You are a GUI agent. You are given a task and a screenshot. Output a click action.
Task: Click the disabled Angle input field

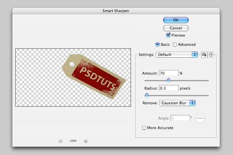tap(180, 118)
